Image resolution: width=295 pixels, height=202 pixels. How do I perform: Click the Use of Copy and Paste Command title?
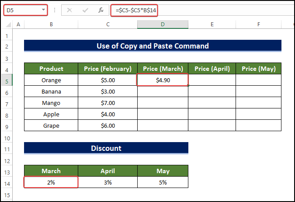153,46
